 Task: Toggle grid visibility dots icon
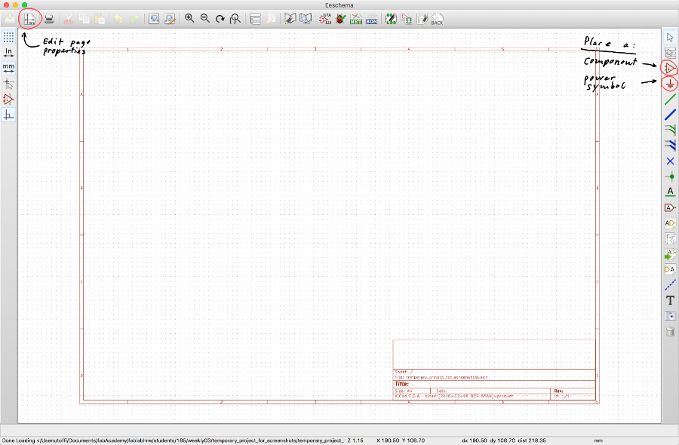[8, 37]
